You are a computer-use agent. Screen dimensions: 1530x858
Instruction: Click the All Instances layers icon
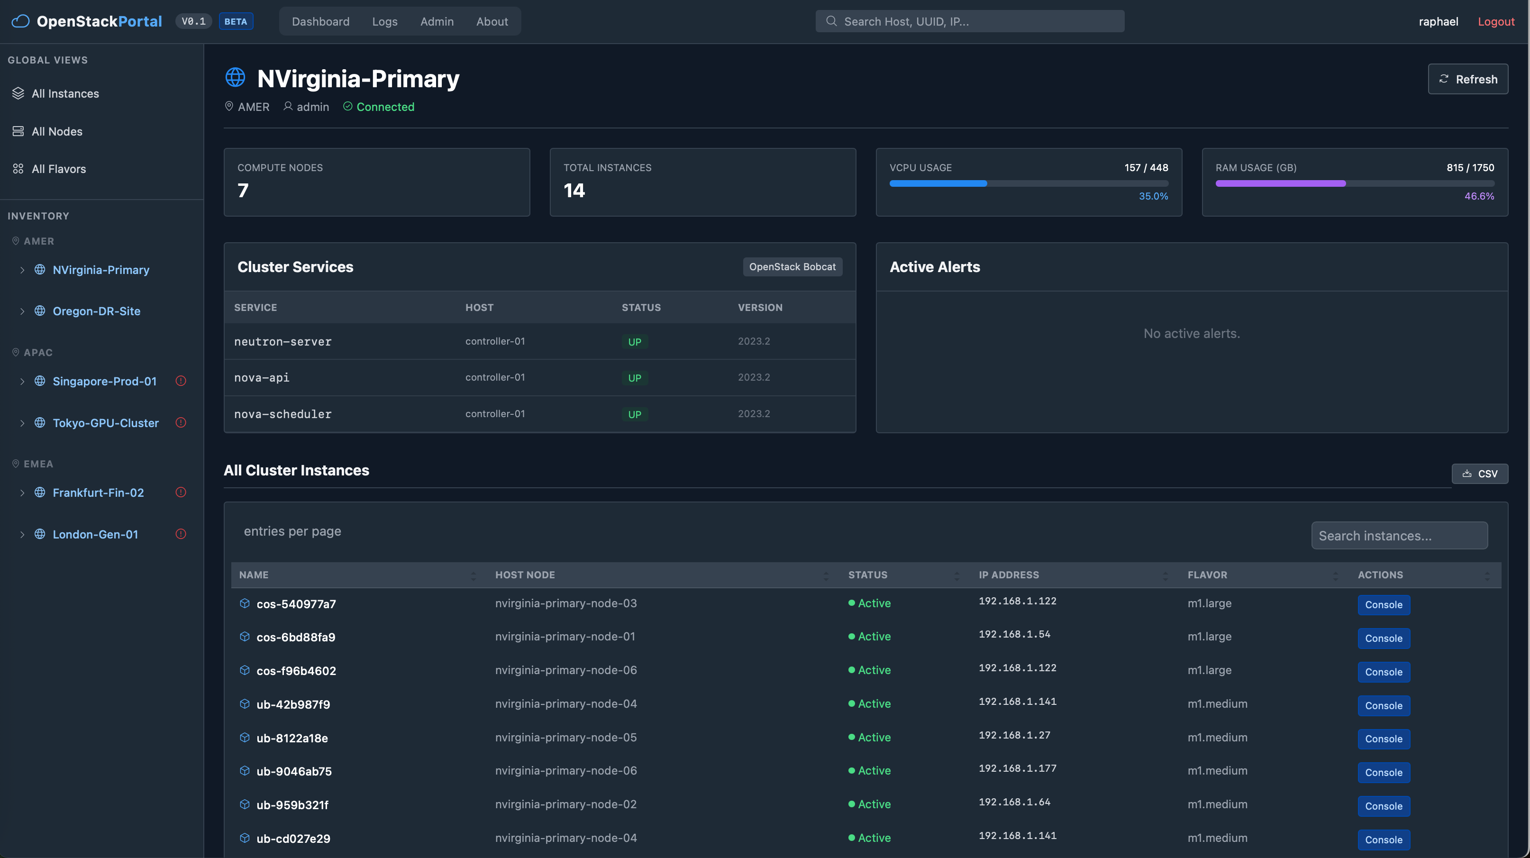tap(18, 93)
